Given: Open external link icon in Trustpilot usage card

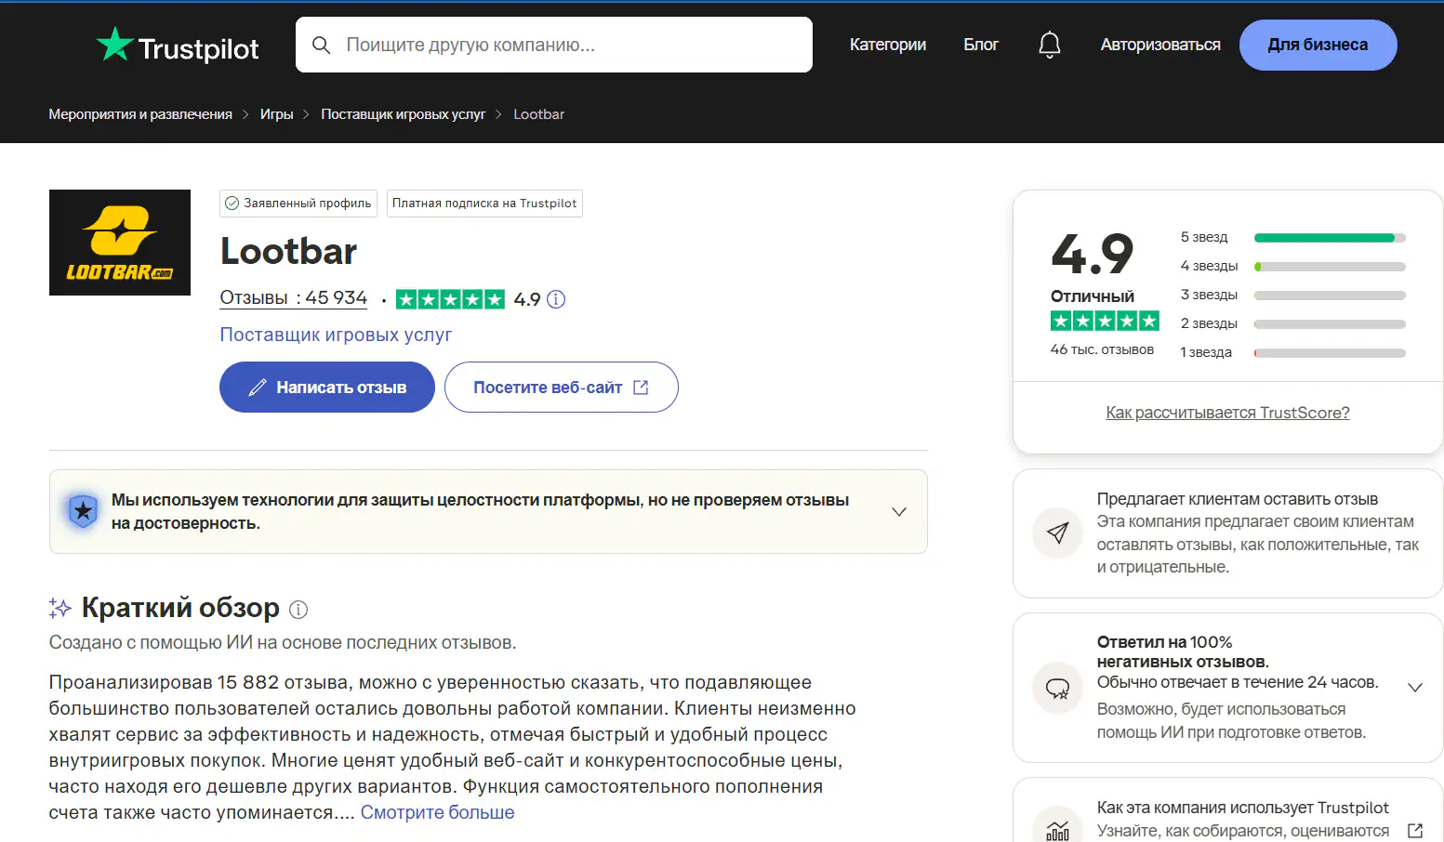Looking at the screenshot, I should [x=1415, y=831].
